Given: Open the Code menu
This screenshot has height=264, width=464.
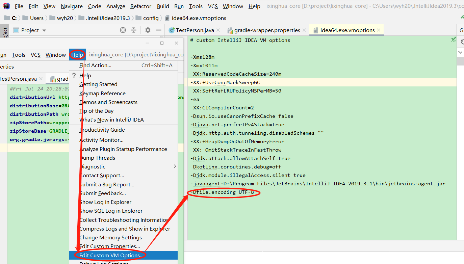Looking at the screenshot, I should click(95, 6).
